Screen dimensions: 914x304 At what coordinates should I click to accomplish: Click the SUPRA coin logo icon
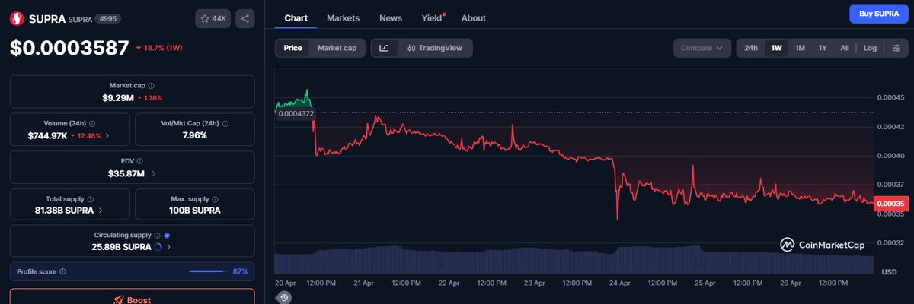coord(18,18)
